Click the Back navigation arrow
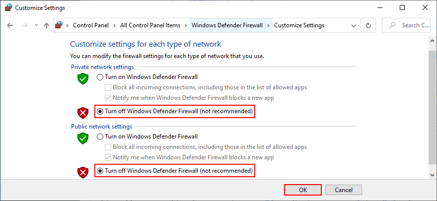This screenshot has width=437, height=201. pyautogui.click(x=10, y=25)
